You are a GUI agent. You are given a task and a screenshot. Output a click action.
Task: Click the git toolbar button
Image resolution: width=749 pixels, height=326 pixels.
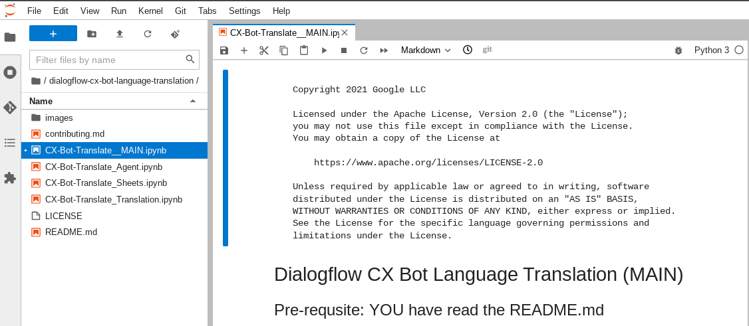(487, 49)
